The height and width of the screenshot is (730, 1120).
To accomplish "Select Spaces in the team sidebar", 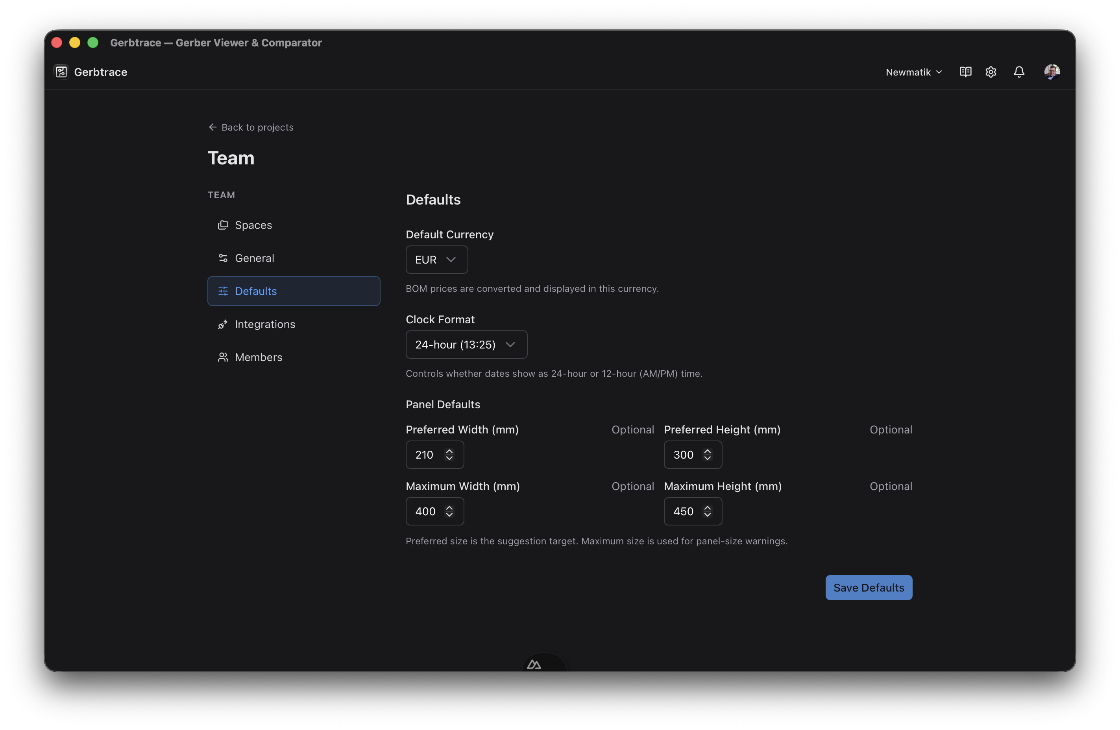I will coord(294,225).
